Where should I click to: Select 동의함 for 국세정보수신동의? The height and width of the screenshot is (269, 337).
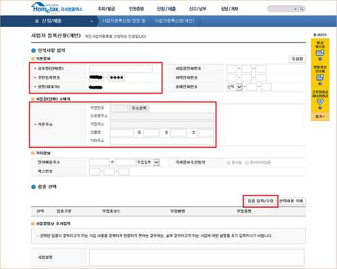click(228, 163)
